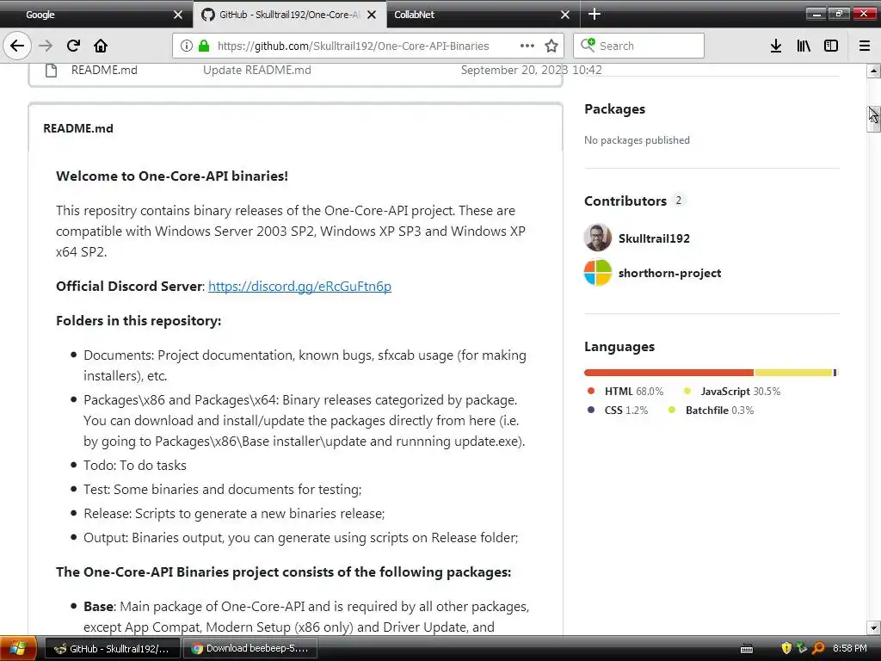Select HTML 68.0% language entry

click(x=625, y=392)
